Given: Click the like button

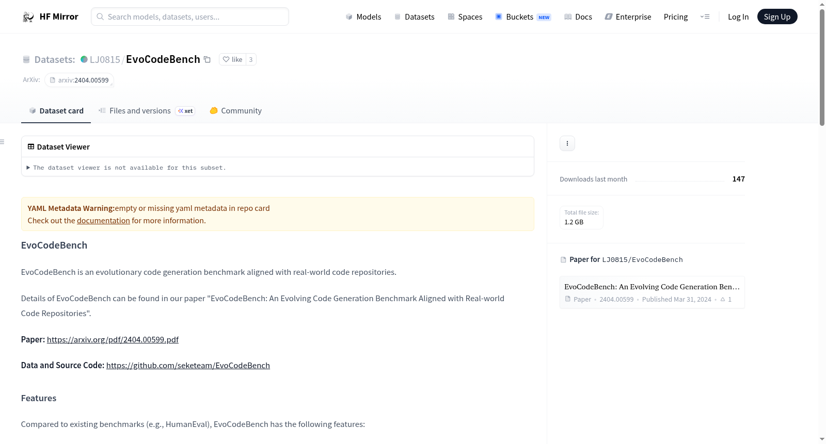Looking at the screenshot, I should click(x=232, y=59).
